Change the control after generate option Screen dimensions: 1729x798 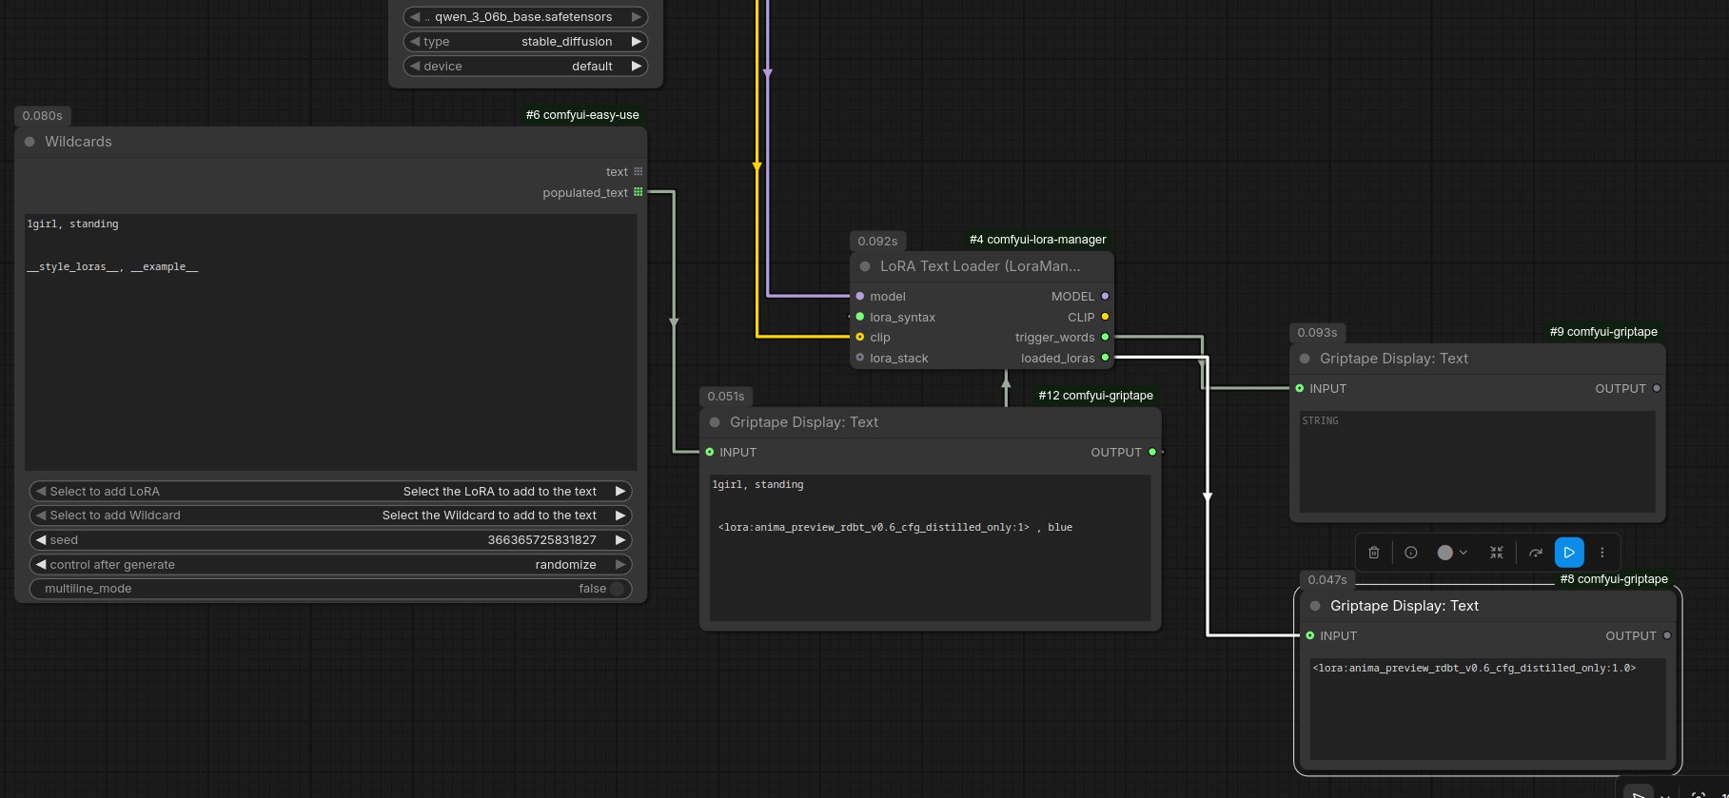[x=330, y=565]
